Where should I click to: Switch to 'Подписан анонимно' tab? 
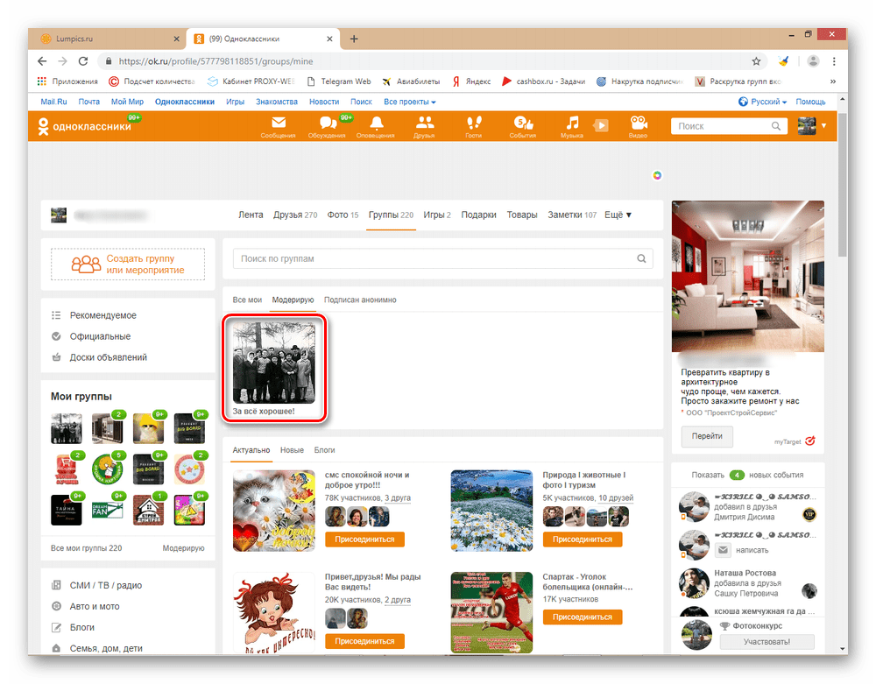[360, 300]
